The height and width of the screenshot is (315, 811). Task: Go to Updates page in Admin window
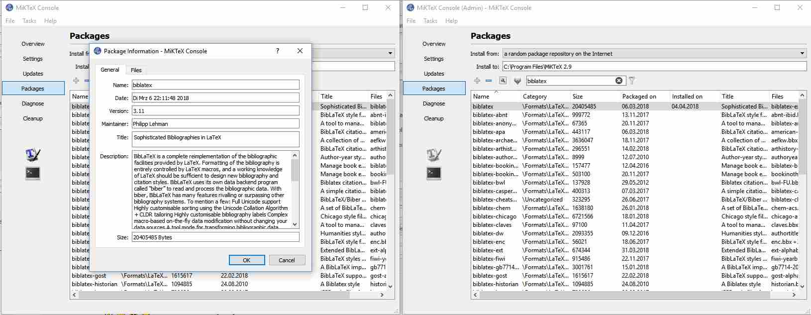click(x=434, y=74)
